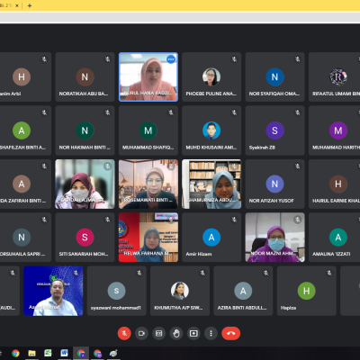Viewport: 360px width, 360px height.
Task: Click the muted mic icon on MUHD KHUSAINI tile
Action: [234, 112]
